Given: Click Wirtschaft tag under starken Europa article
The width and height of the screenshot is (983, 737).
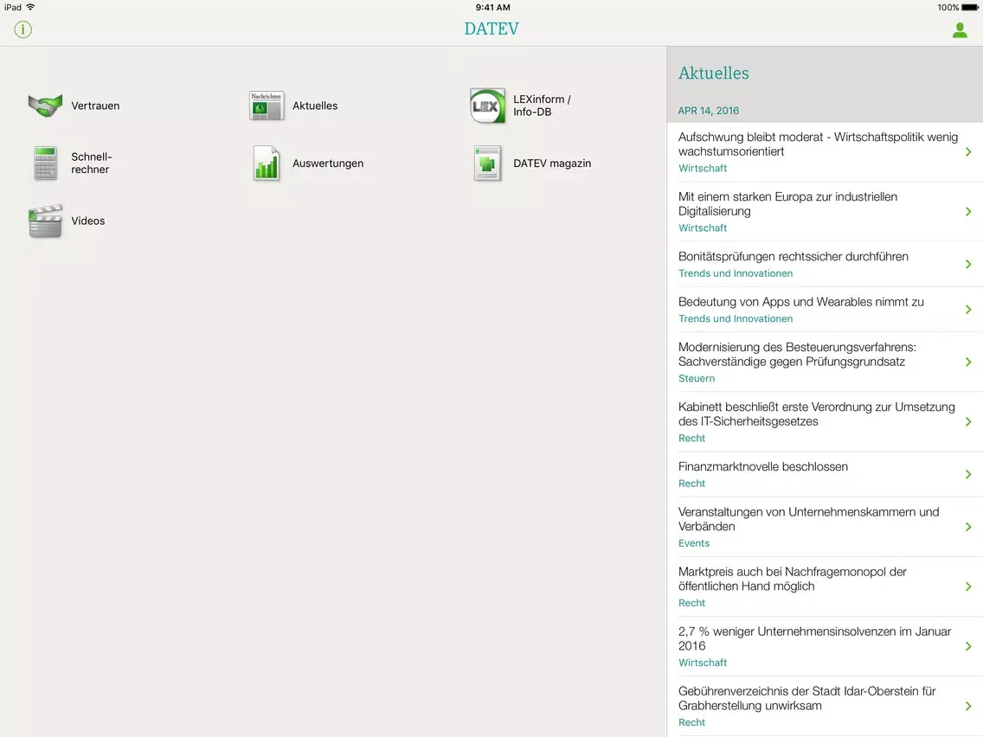Looking at the screenshot, I should [x=702, y=228].
